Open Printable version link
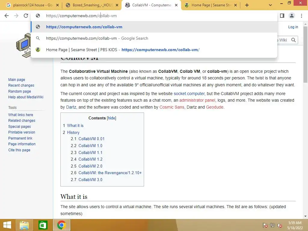The height and width of the screenshot is (231, 308). 22,132
